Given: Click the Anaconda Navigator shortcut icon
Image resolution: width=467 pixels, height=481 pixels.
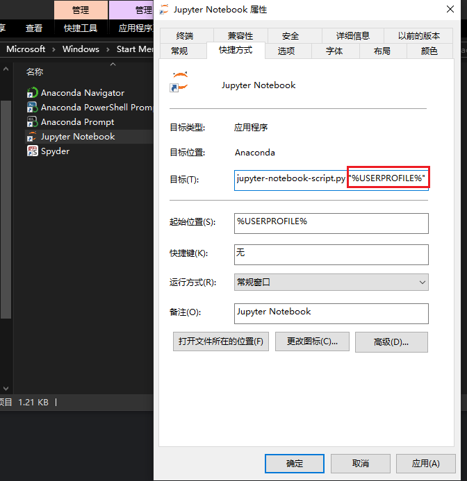Looking at the screenshot, I should click(32, 92).
